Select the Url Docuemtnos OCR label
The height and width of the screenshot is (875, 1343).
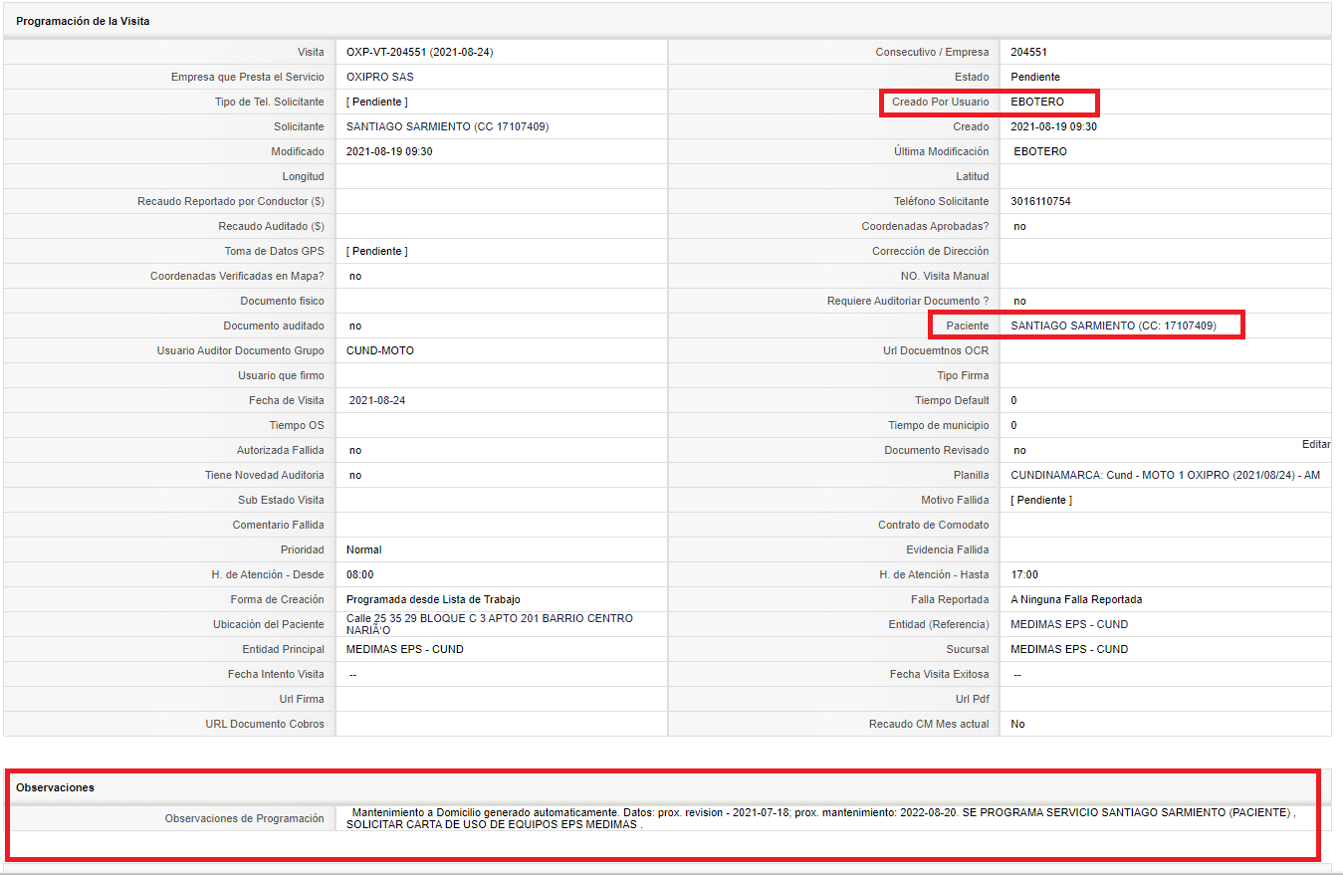[935, 350]
